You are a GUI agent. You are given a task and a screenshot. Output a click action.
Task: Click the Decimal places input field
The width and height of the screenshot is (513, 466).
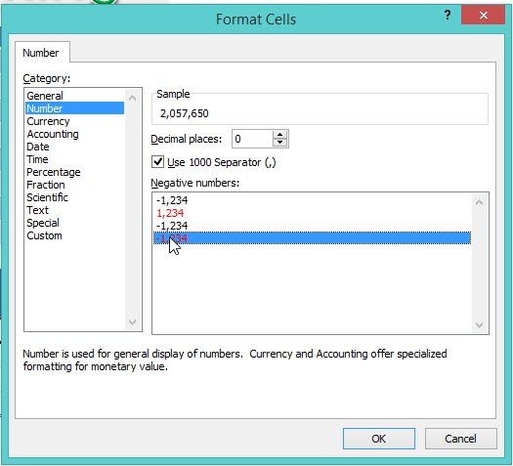coord(252,139)
